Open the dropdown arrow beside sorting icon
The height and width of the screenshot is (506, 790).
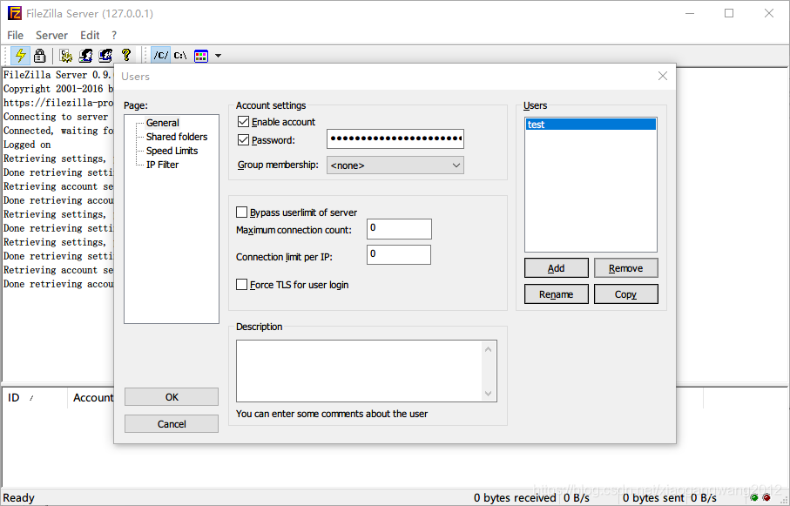coord(218,56)
